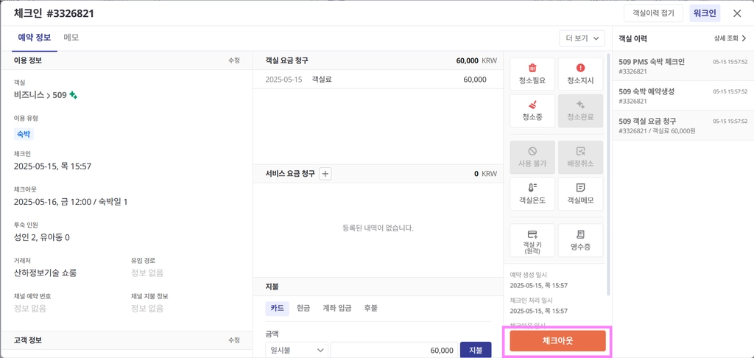Select the 계좌 입금 payment tab
Image resolution: width=754 pixels, height=358 pixels.
[337, 308]
